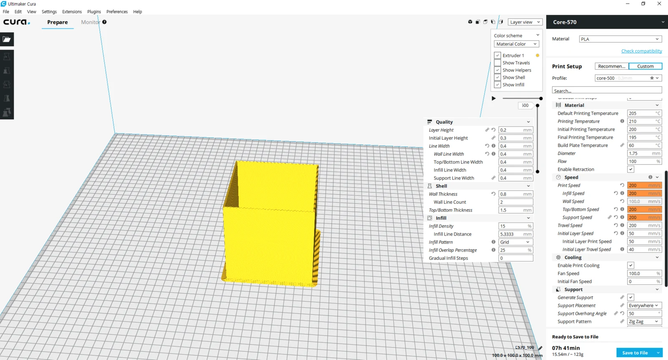Open the Layer view mode dropdown
Image resolution: width=668 pixels, height=360 pixels.
[525, 22]
